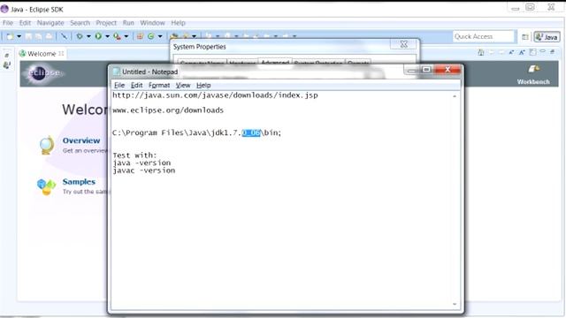
Task: Click the Customize Page icon in Welcome toolbar
Action: 532,53
